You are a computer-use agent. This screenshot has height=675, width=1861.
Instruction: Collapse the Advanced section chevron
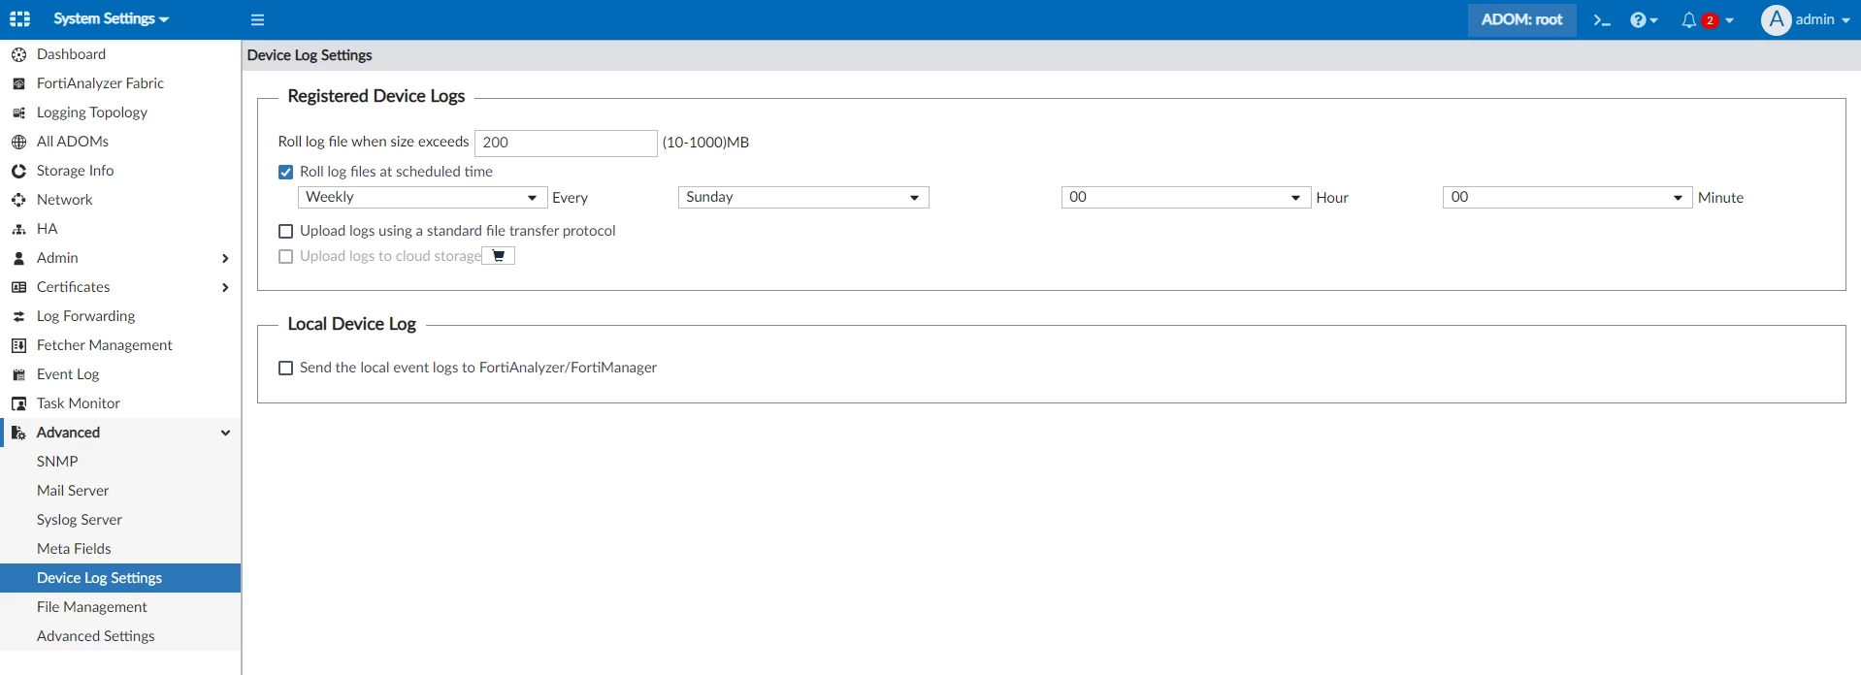point(225,433)
